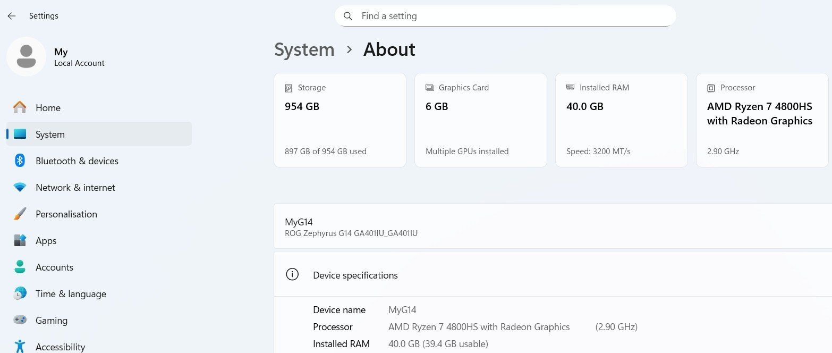Image resolution: width=832 pixels, height=353 pixels.
Task: Click the System breadcrumb link
Action: (304, 49)
